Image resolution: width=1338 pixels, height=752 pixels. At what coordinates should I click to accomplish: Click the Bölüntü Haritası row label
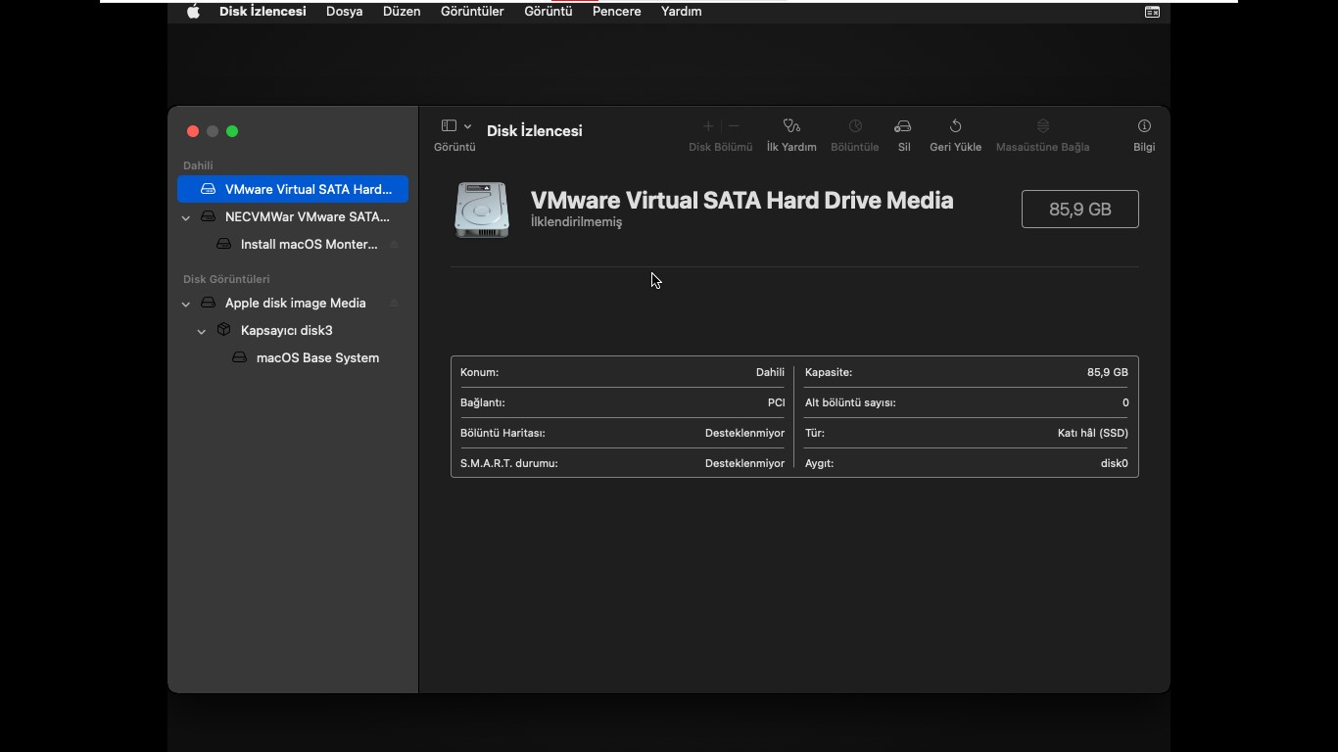pos(502,433)
